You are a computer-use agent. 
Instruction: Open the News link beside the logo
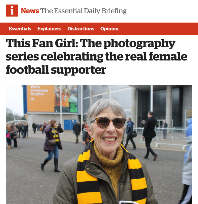(x=30, y=11)
